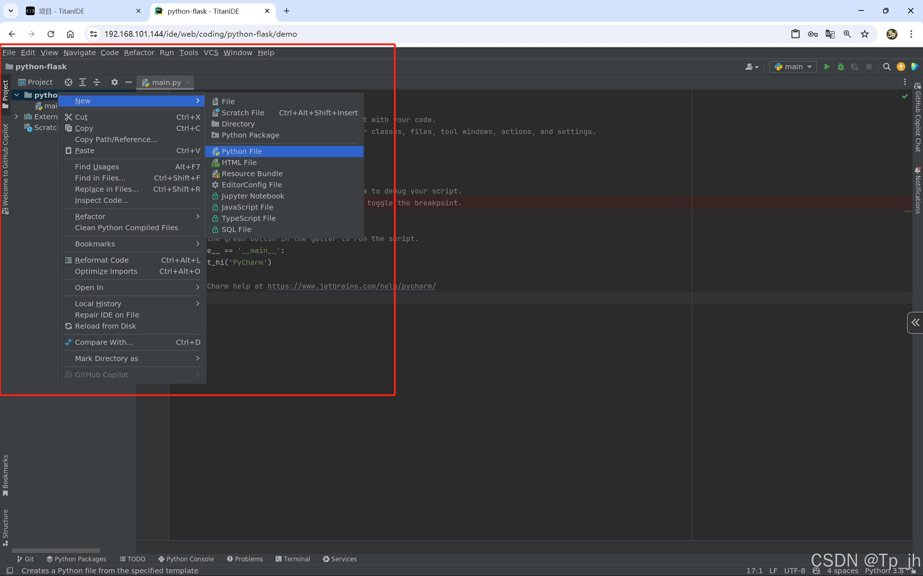Viewport: 923px width, 576px height.
Task: Open the Git tool window
Action: click(x=25, y=559)
